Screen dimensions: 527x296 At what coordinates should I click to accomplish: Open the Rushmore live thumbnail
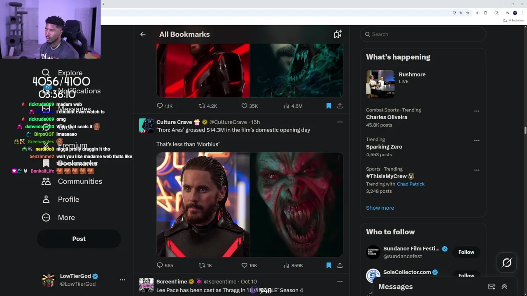[380, 84]
